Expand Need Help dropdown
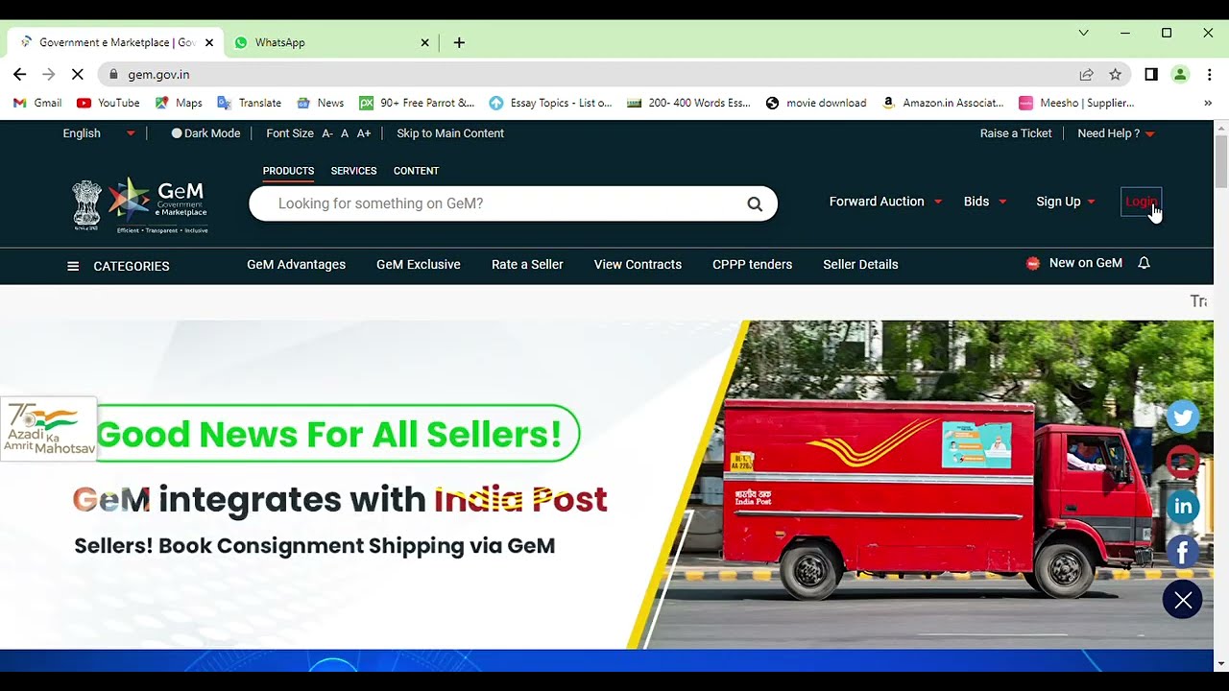1229x691 pixels. (1116, 133)
